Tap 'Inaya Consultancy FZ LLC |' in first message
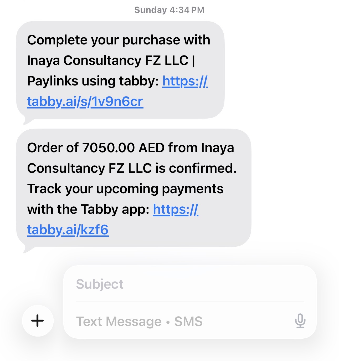 tap(111, 60)
